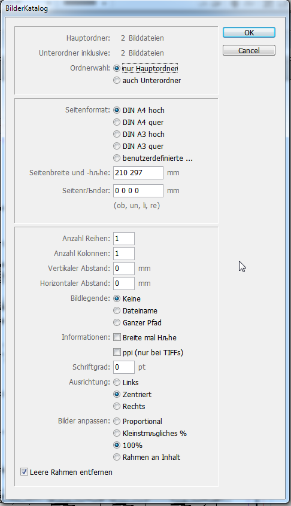
Task: Edit the Vertikaler Abstand field
Action: point(124,268)
